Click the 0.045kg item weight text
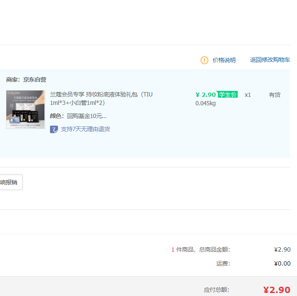The height and width of the screenshot is (296, 297). point(205,103)
